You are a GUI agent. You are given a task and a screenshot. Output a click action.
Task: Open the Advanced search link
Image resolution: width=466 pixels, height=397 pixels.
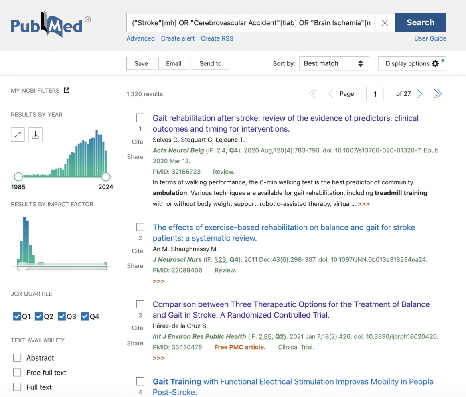coord(140,38)
